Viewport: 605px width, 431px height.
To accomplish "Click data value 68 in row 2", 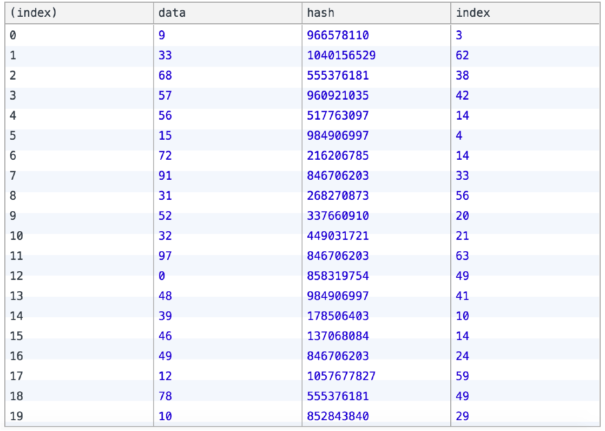I will tap(165, 76).
